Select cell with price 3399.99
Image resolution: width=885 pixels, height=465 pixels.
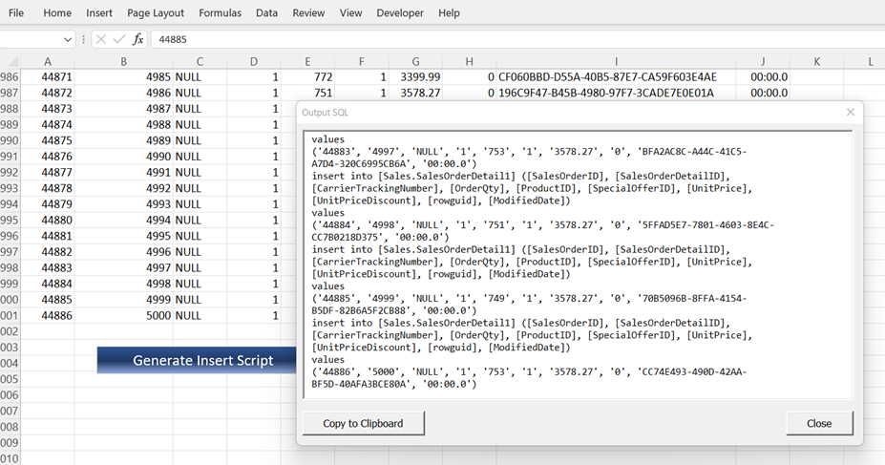coord(415,76)
